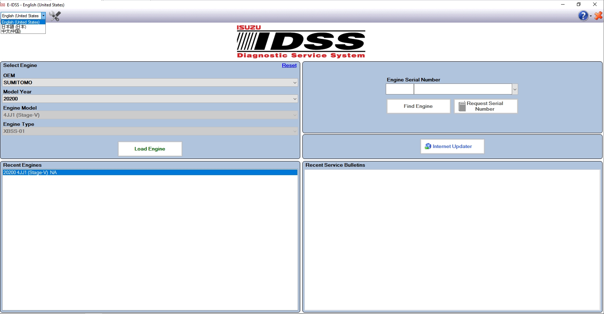Click the orange X exit icon

598,16
